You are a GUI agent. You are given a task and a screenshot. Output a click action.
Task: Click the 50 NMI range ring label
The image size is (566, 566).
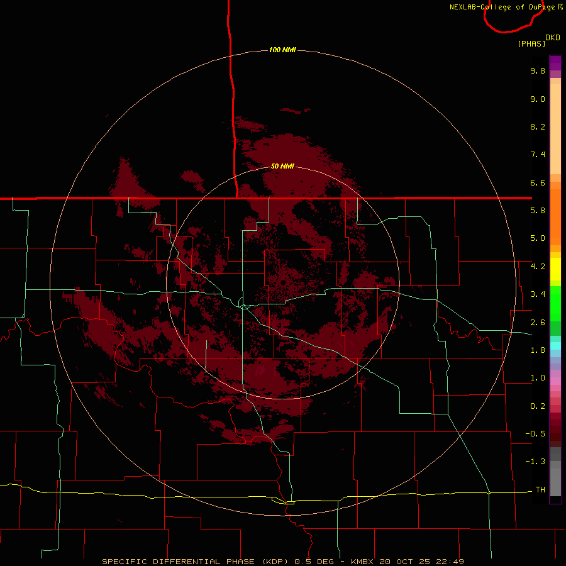[282, 166]
